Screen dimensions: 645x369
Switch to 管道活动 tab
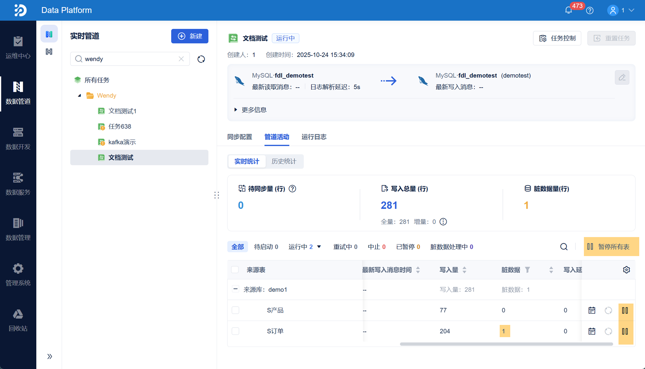pyautogui.click(x=277, y=137)
